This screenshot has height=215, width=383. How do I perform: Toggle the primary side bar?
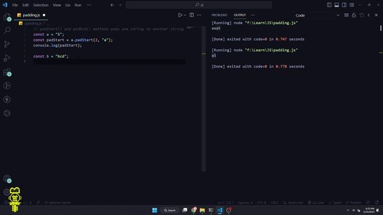[329, 5]
